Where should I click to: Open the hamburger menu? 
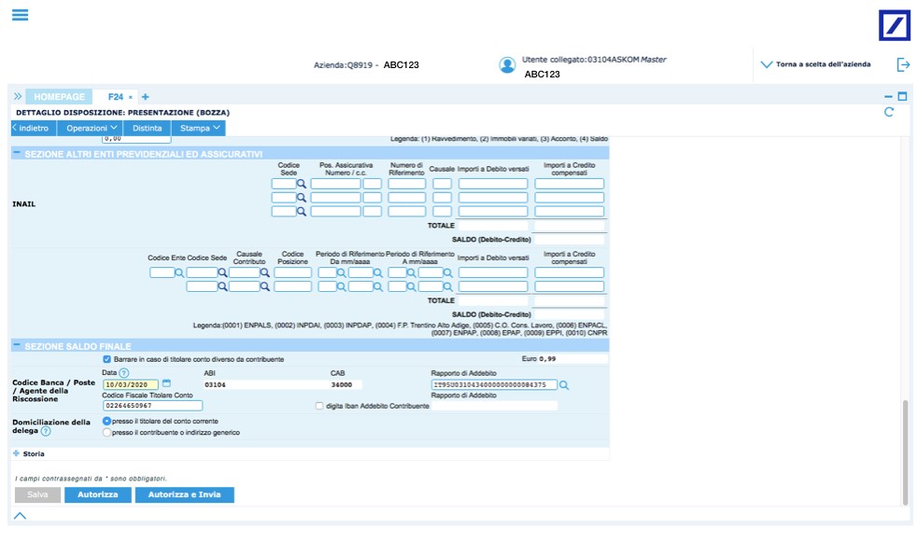point(20,15)
